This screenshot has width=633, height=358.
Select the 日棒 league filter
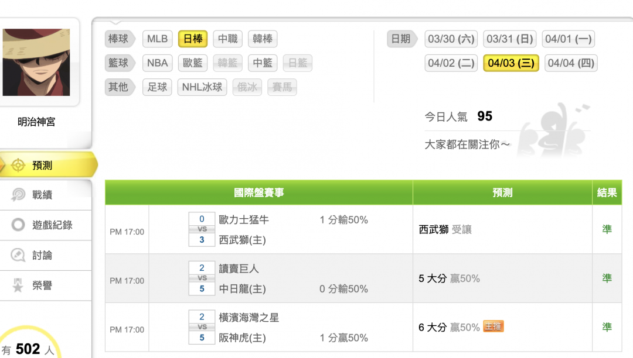[x=193, y=39]
